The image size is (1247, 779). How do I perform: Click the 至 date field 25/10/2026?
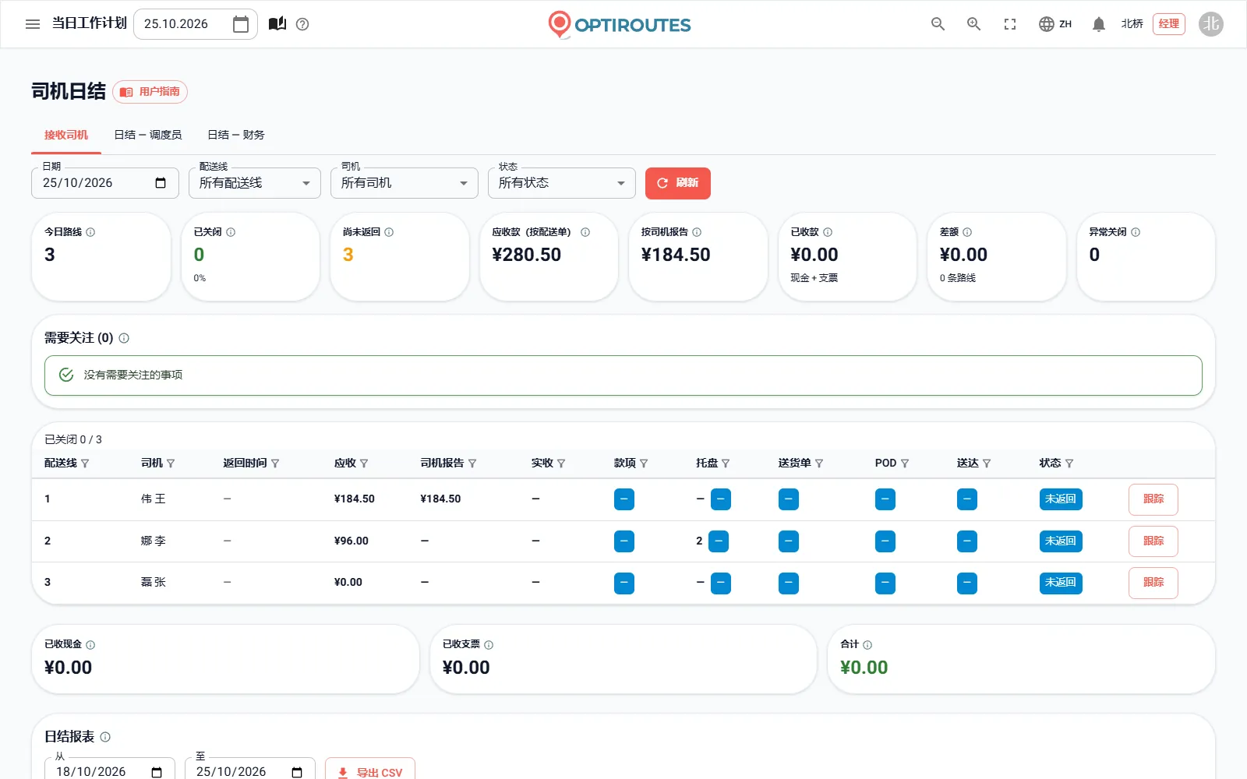pos(250,771)
